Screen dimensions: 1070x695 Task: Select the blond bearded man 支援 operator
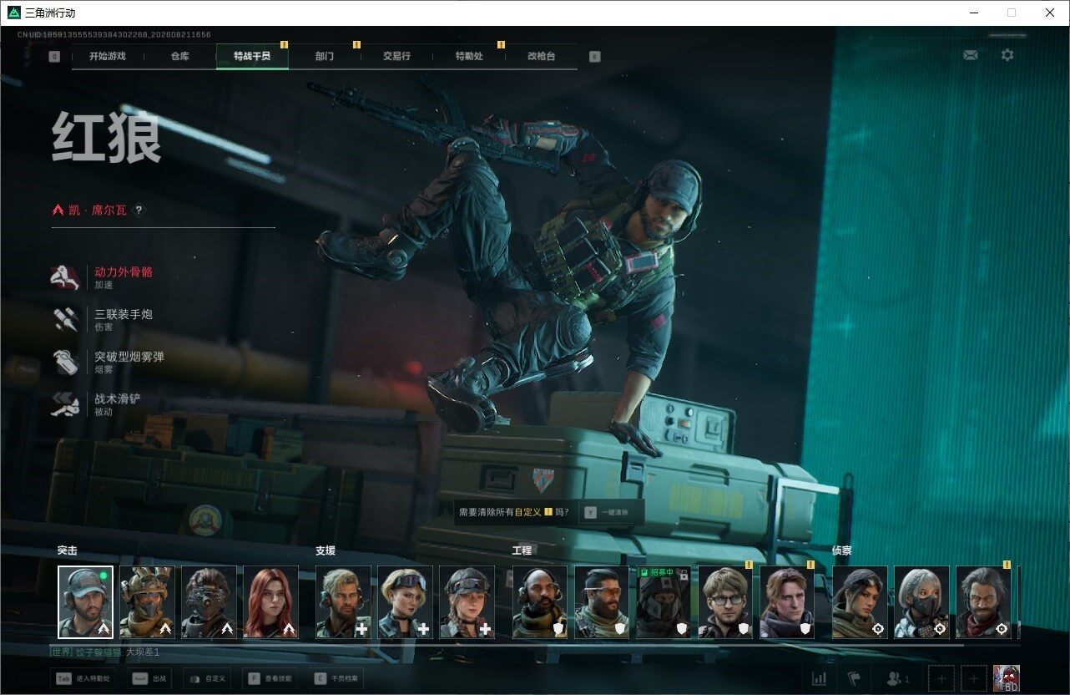(343, 602)
